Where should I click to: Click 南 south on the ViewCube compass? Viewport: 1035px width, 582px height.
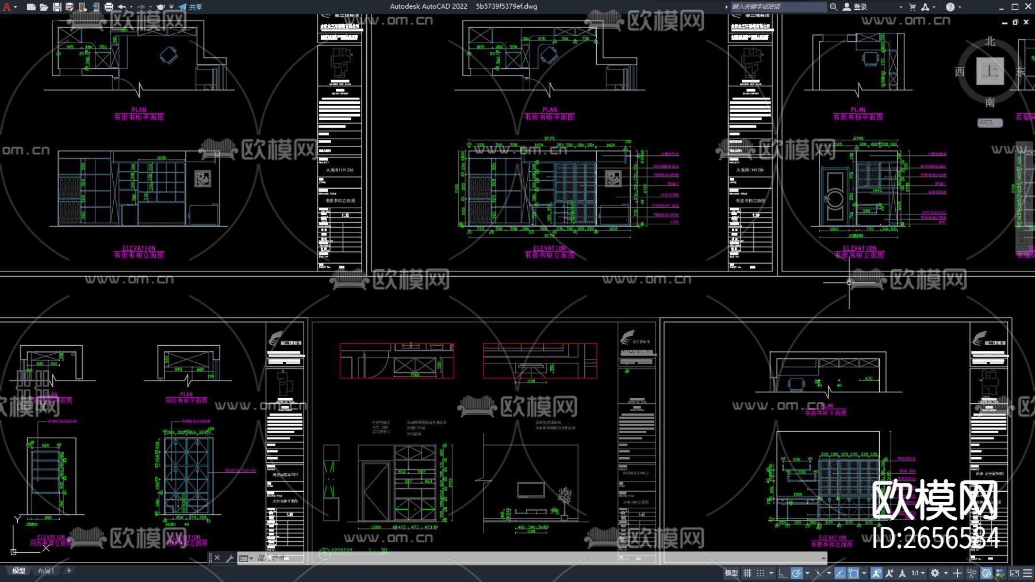pyautogui.click(x=990, y=102)
